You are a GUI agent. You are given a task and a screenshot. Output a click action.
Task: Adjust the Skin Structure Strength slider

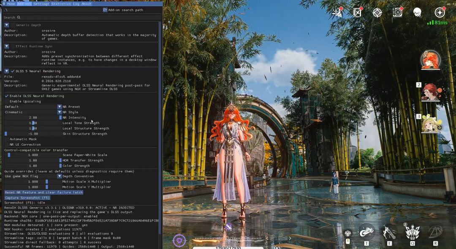[x=33, y=134]
